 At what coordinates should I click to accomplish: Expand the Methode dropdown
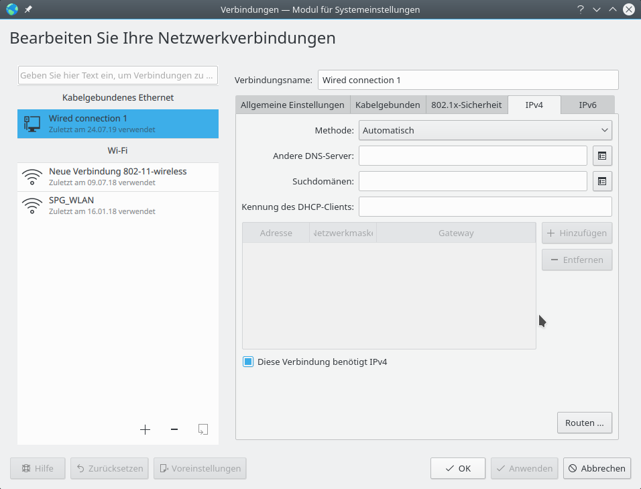pos(485,130)
